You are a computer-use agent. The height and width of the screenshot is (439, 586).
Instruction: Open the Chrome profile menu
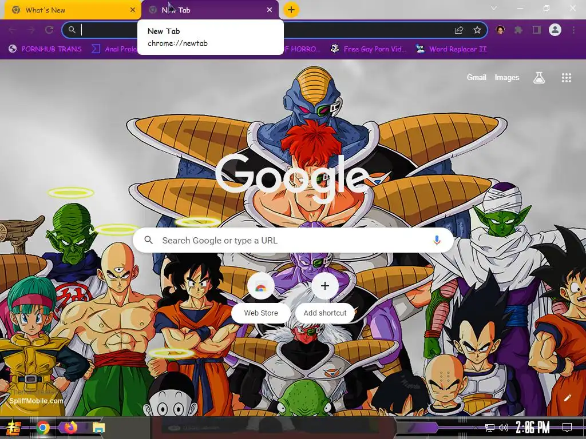pyautogui.click(x=555, y=30)
